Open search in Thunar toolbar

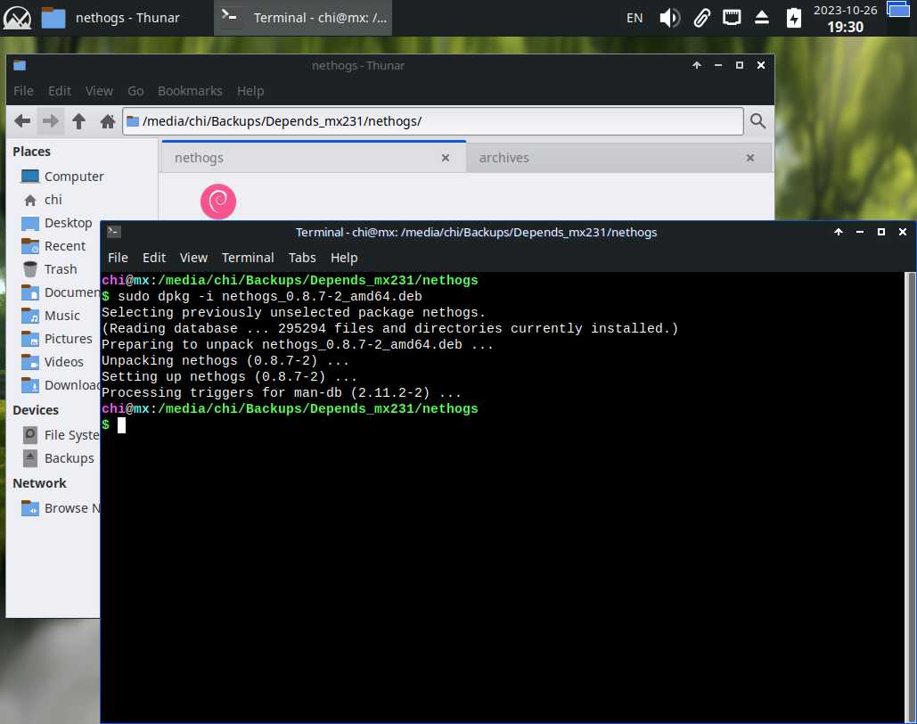(x=757, y=121)
